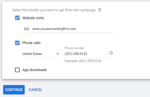Click the Select the results heading text
150x97 pixels.
pyautogui.click(x=54, y=10)
